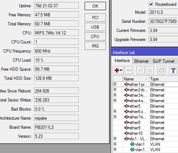Click the ether9 interface icon
178x153 pixels.
127,128
